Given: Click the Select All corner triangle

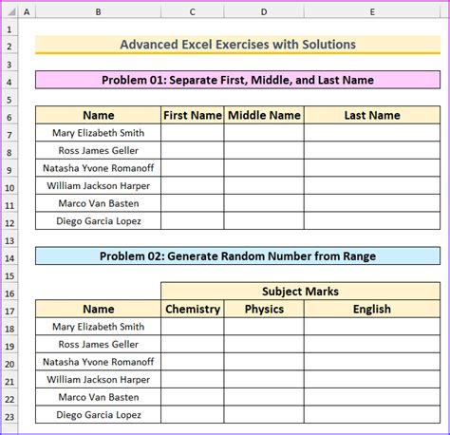Looking at the screenshot, I should coord(11,12).
